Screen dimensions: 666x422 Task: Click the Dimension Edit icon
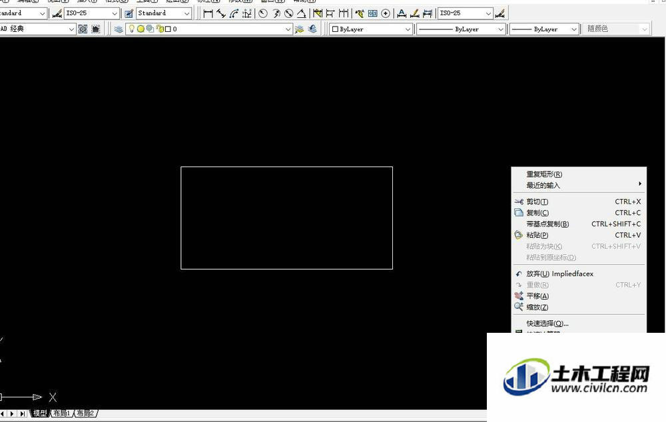tap(402, 13)
